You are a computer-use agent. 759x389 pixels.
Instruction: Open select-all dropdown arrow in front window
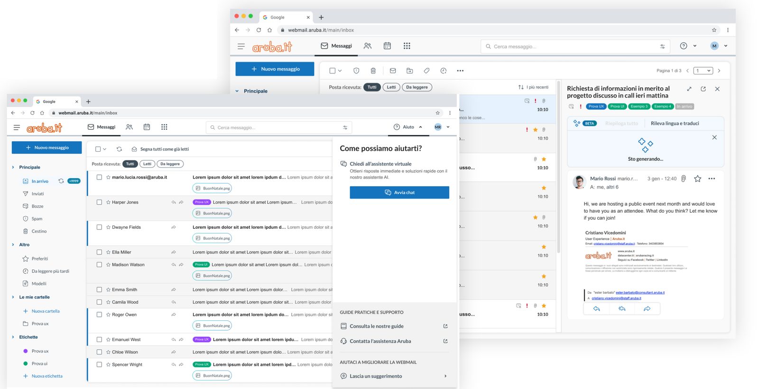point(105,149)
